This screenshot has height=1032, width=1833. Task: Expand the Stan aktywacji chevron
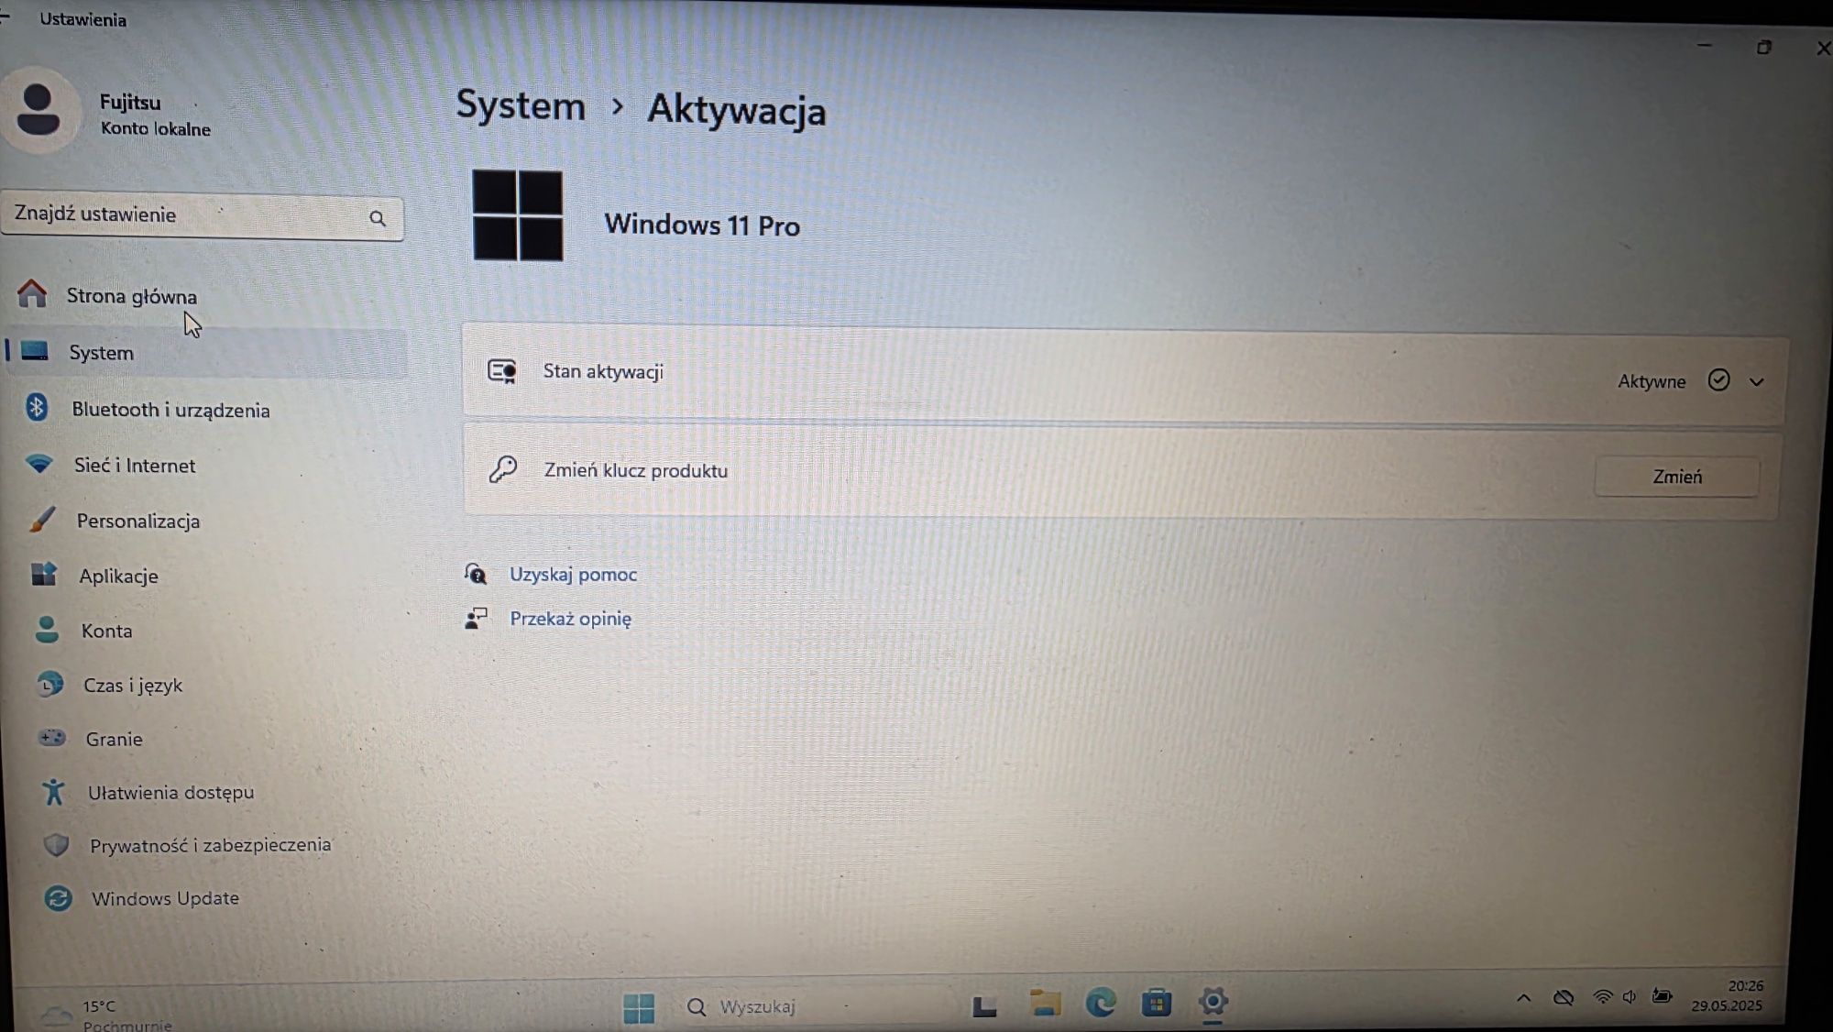[1756, 382]
